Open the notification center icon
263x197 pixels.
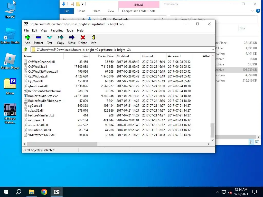pos(255,192)
